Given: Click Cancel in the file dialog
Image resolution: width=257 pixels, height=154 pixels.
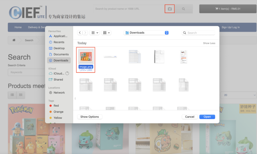Looking at the screenshot, I should [190, 117].
